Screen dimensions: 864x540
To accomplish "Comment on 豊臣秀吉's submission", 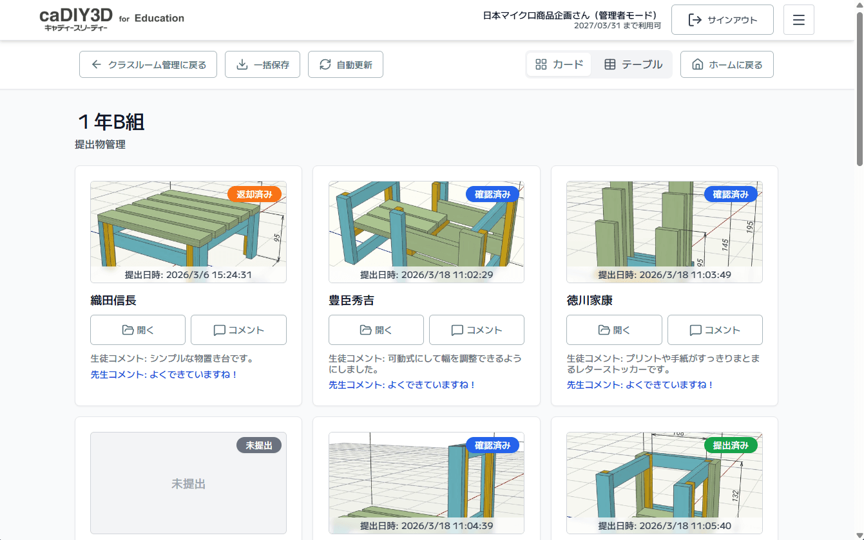I will (x=477, y=330).
